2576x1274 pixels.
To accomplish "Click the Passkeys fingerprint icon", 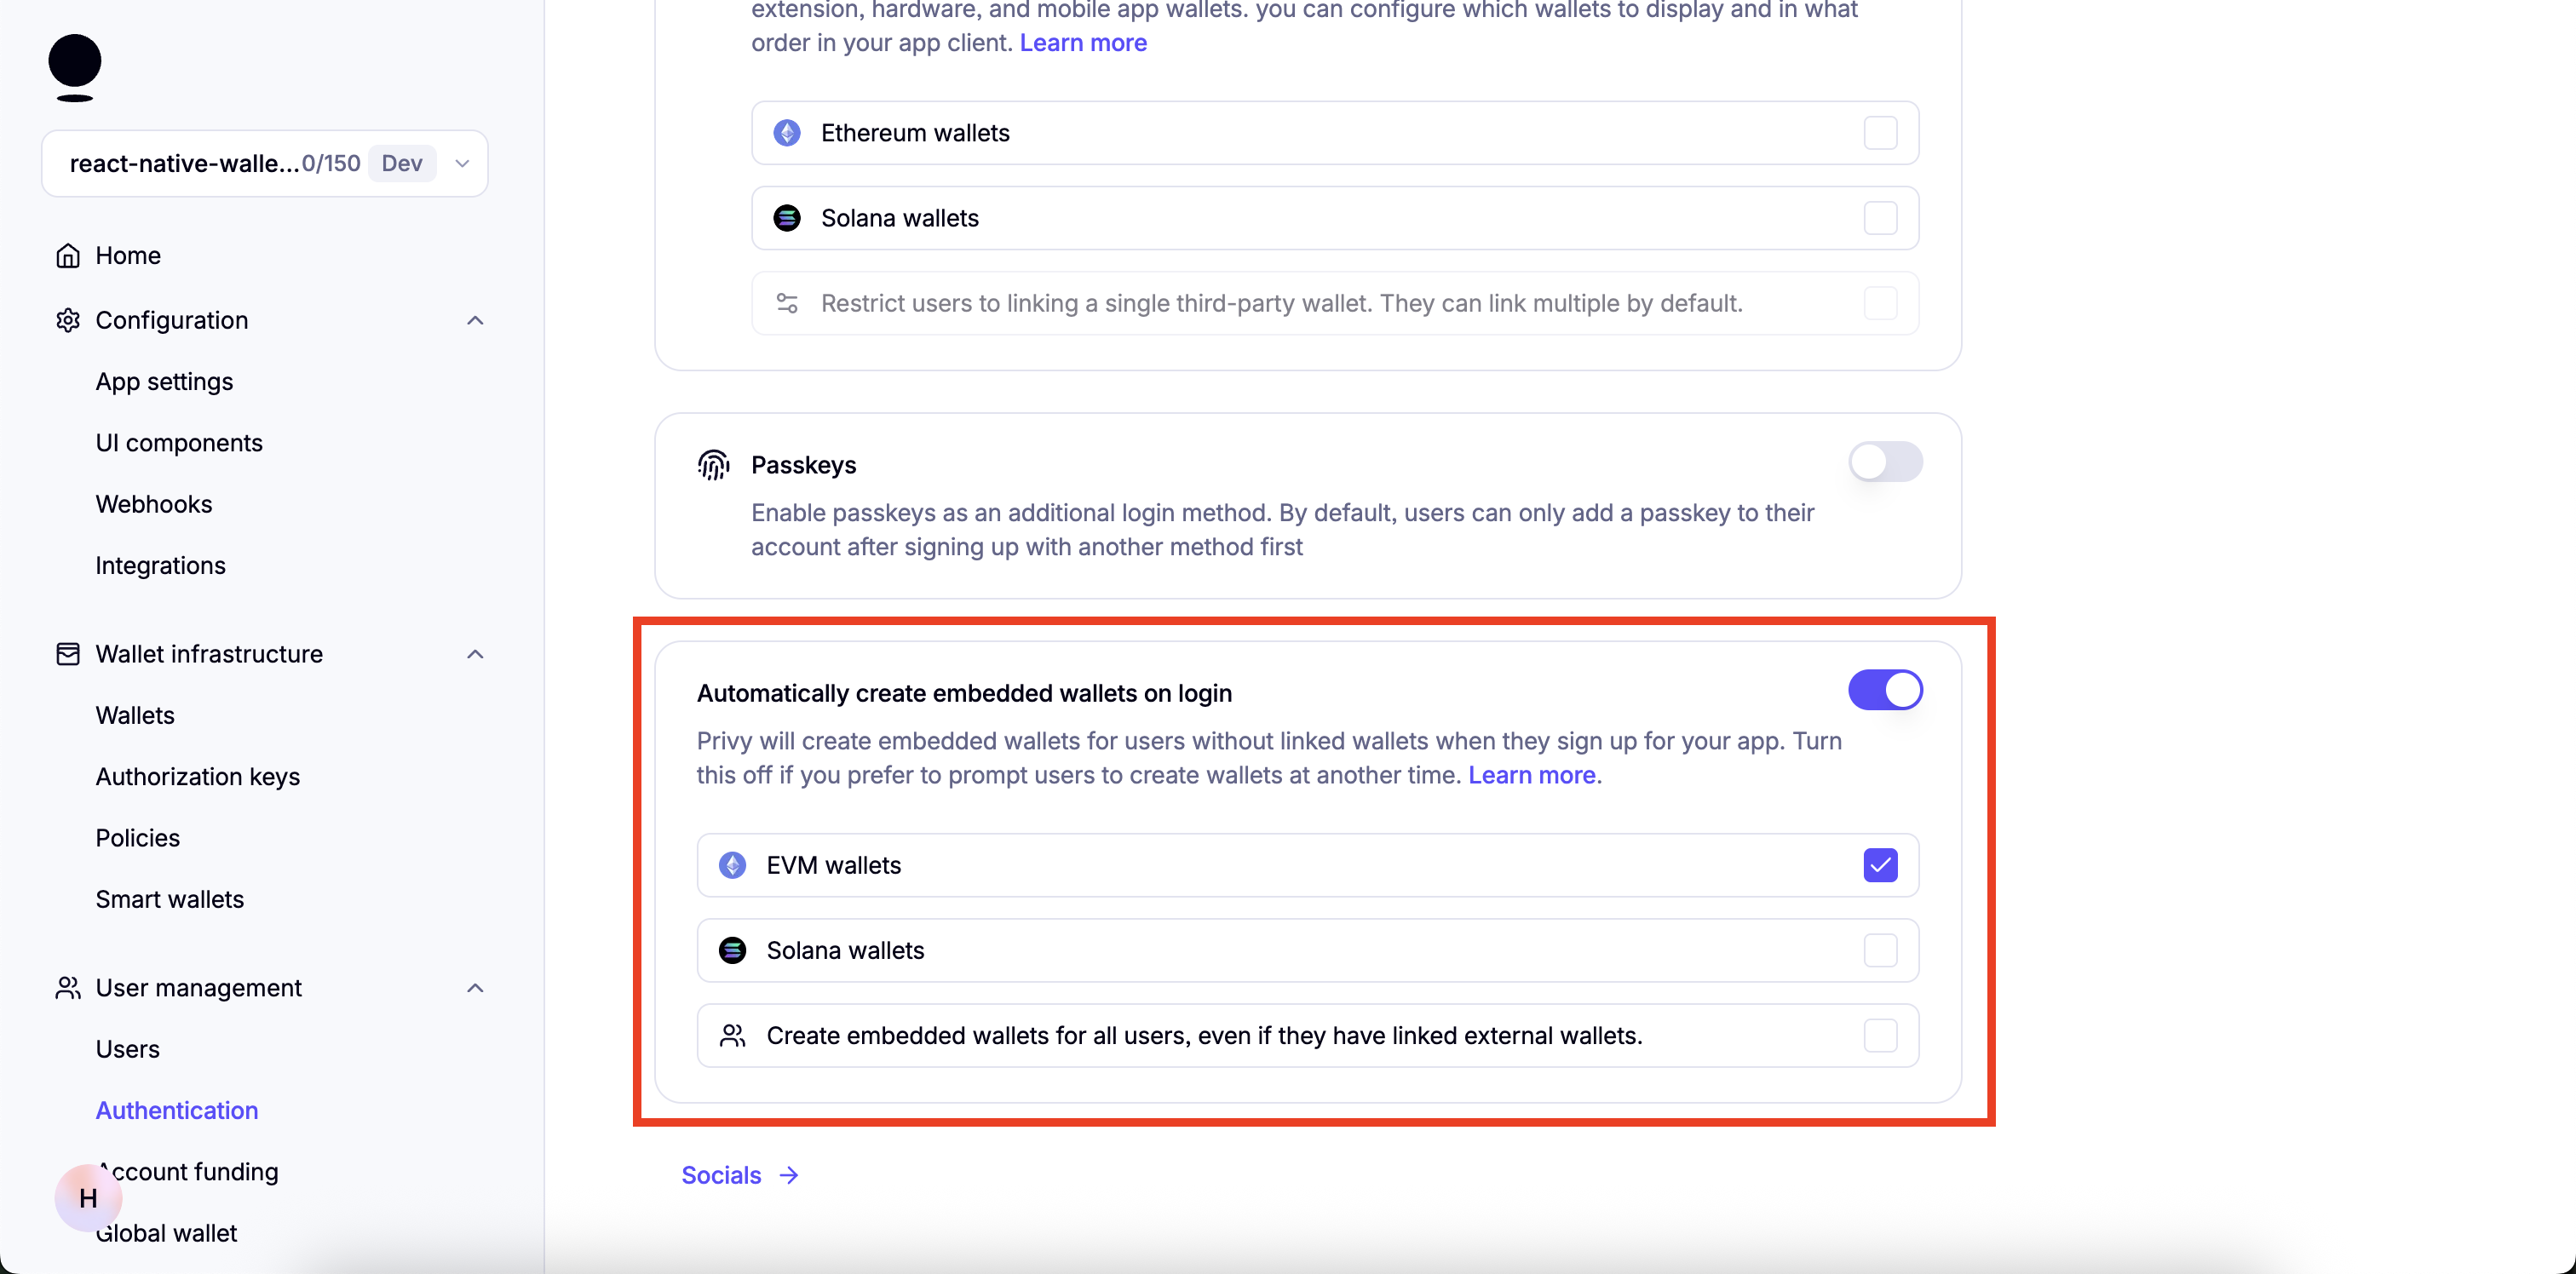I will (x=713, y=465).
